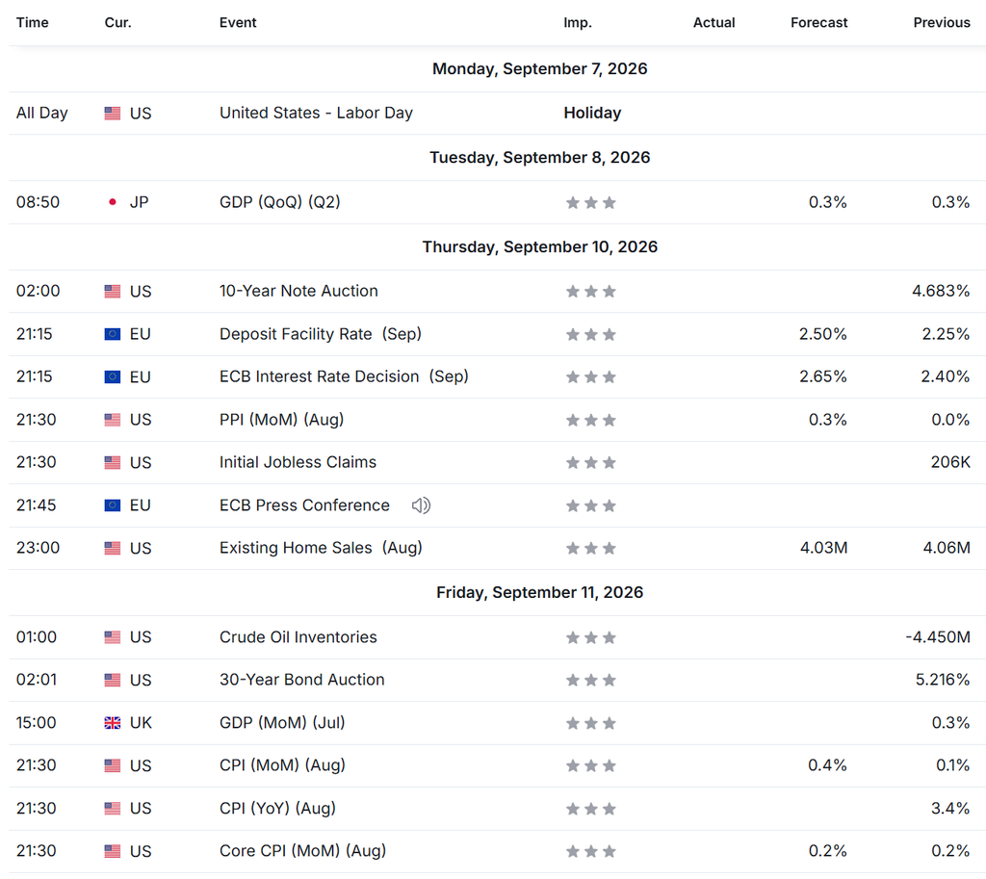This screenshot has width=986, height=879.
Task: Click the Imp. column header
Action: pyautogui.click(x=578, y=23)
